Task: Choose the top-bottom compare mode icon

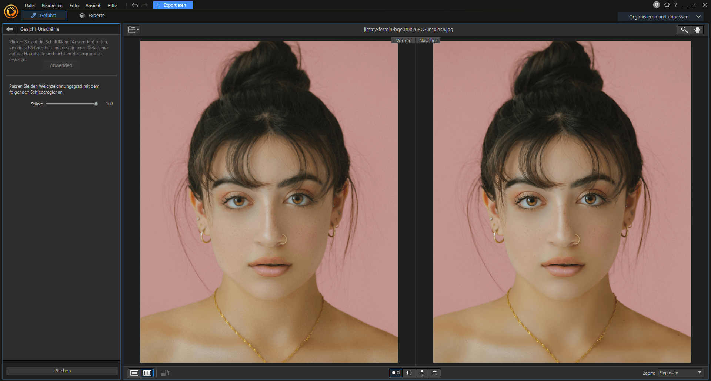Action: tap(422, 373)
